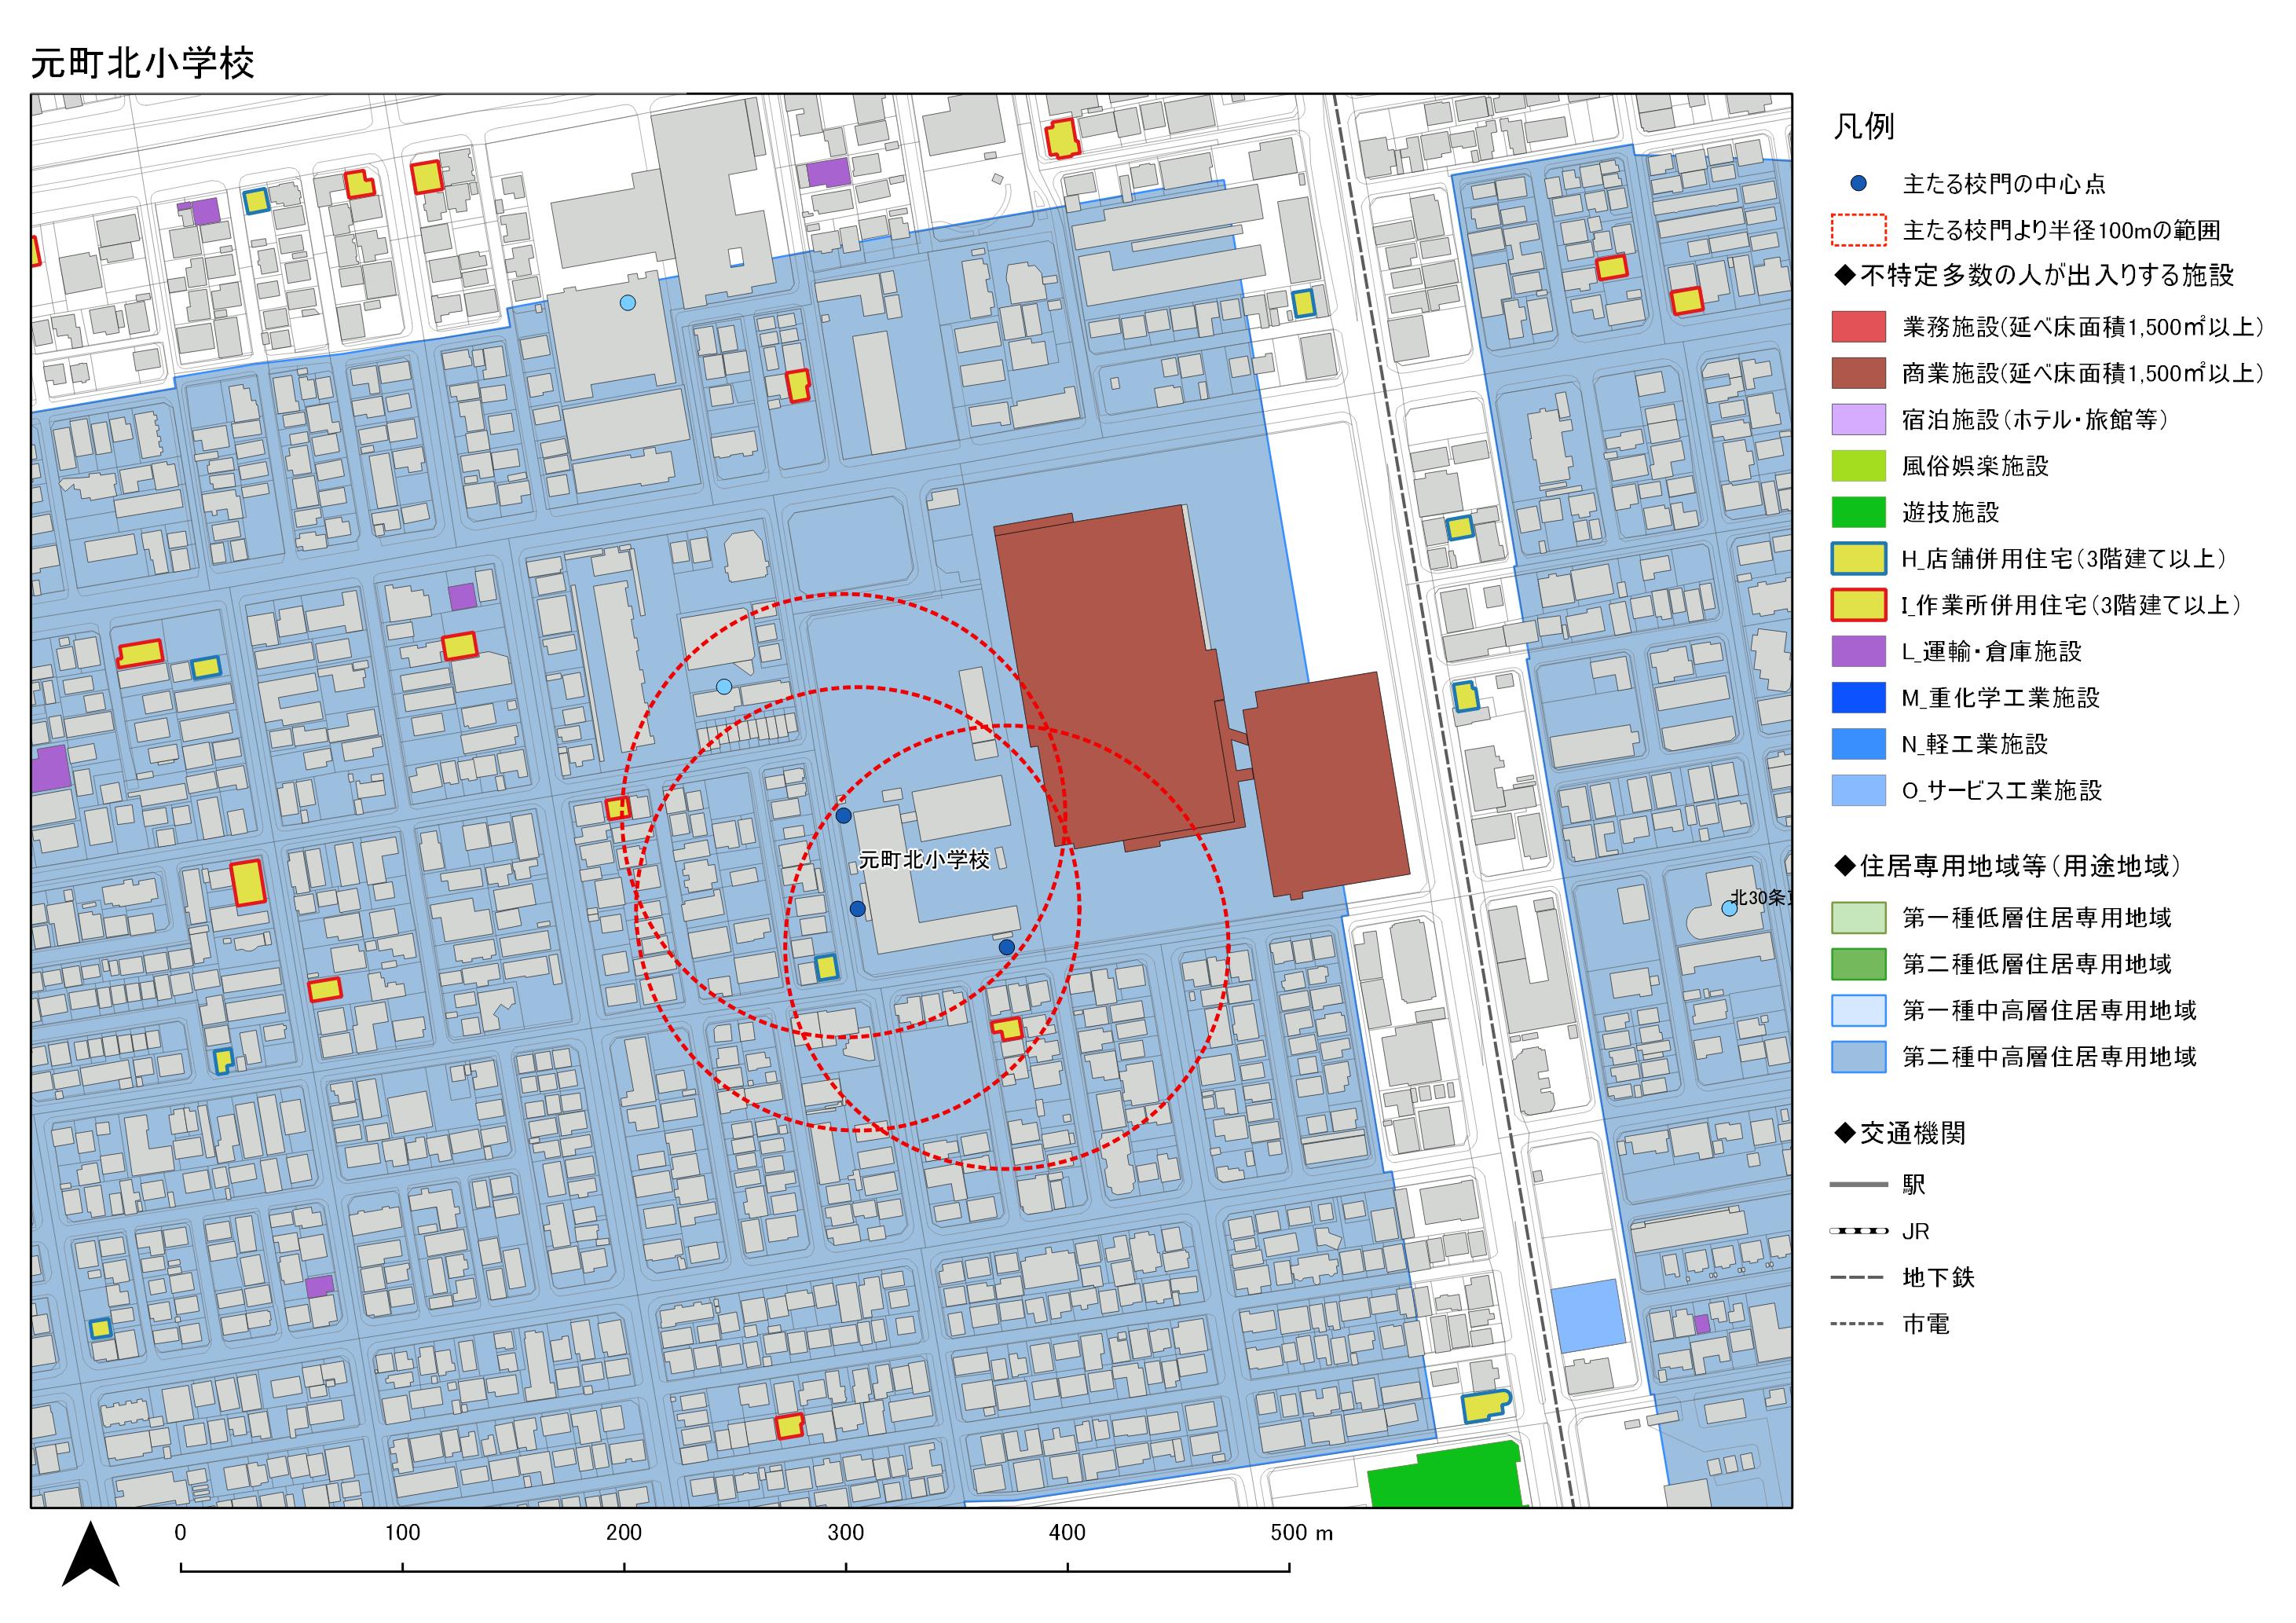This screenshot has height=1623, width=2296.
Task: Click the 100 mark on the scale bar
Action: click(x=402, y=1533)
